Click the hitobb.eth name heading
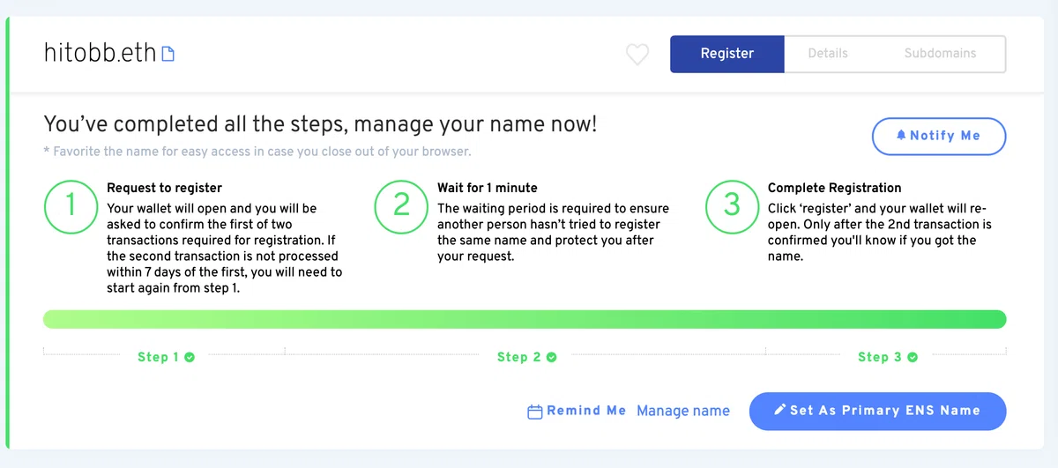The image size is (1058, 468). (101, 53)
